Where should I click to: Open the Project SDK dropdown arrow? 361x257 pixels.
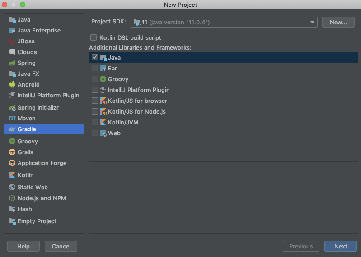312,22
